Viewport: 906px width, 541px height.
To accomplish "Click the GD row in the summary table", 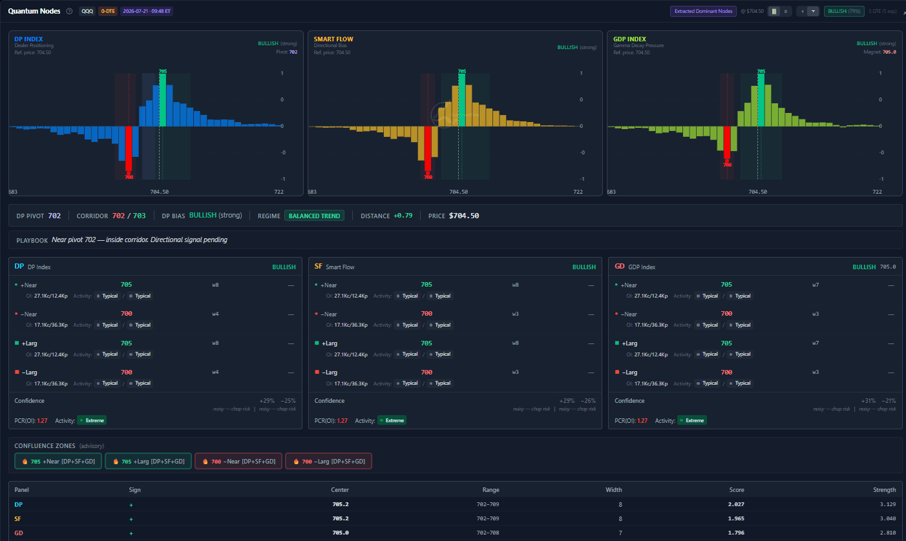I will pos(455,533).
